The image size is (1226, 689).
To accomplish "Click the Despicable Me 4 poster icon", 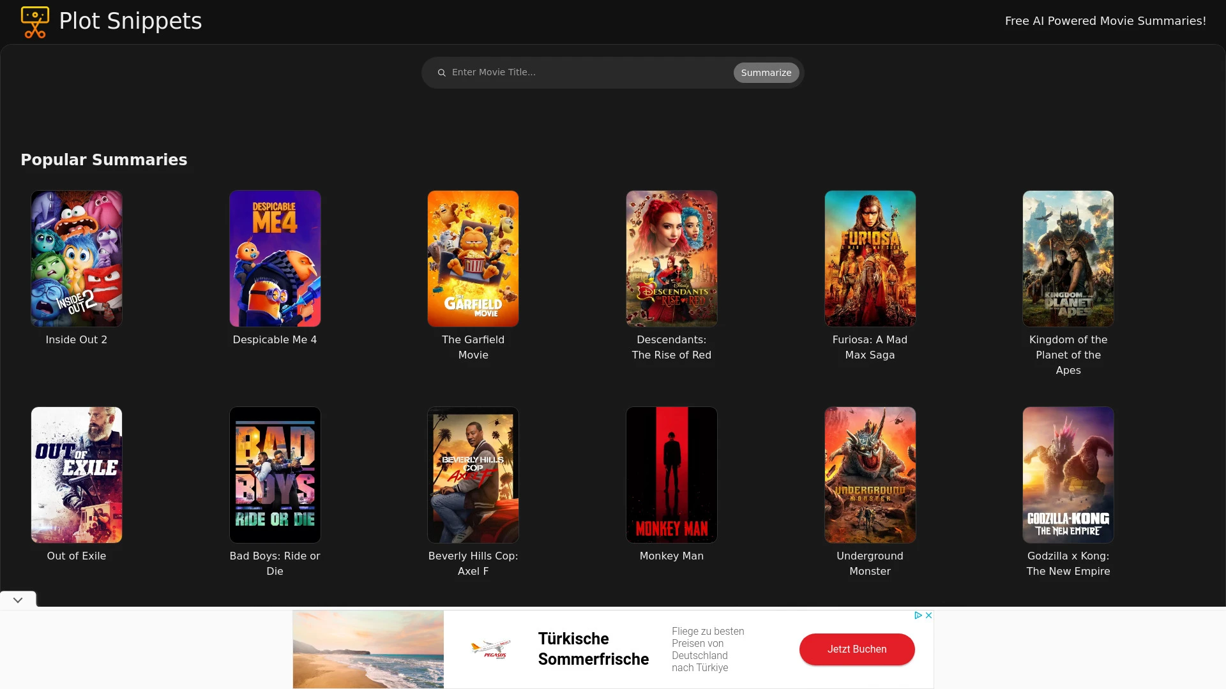I will pyautogui.click(x=275, y=258).
